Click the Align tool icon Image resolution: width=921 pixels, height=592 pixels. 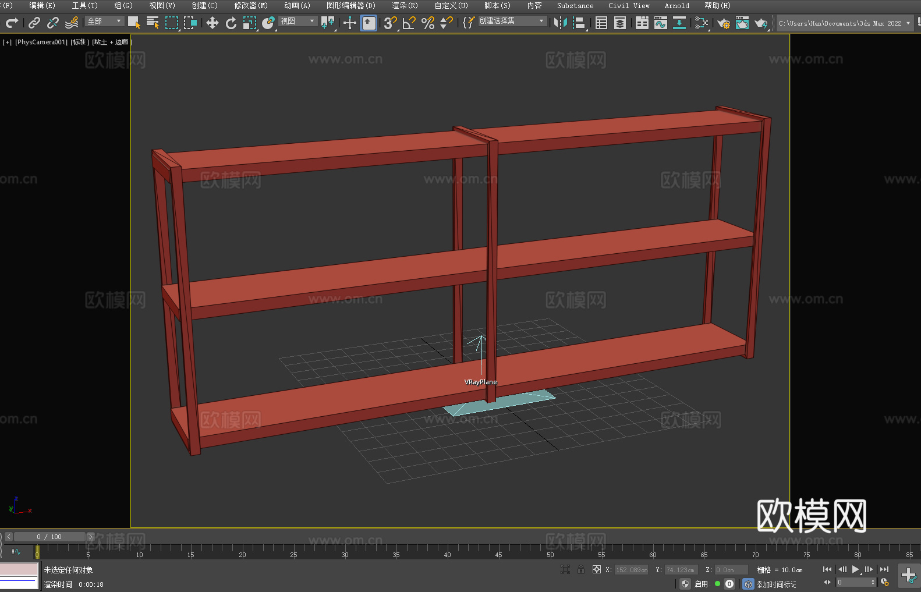coord(579,23)
